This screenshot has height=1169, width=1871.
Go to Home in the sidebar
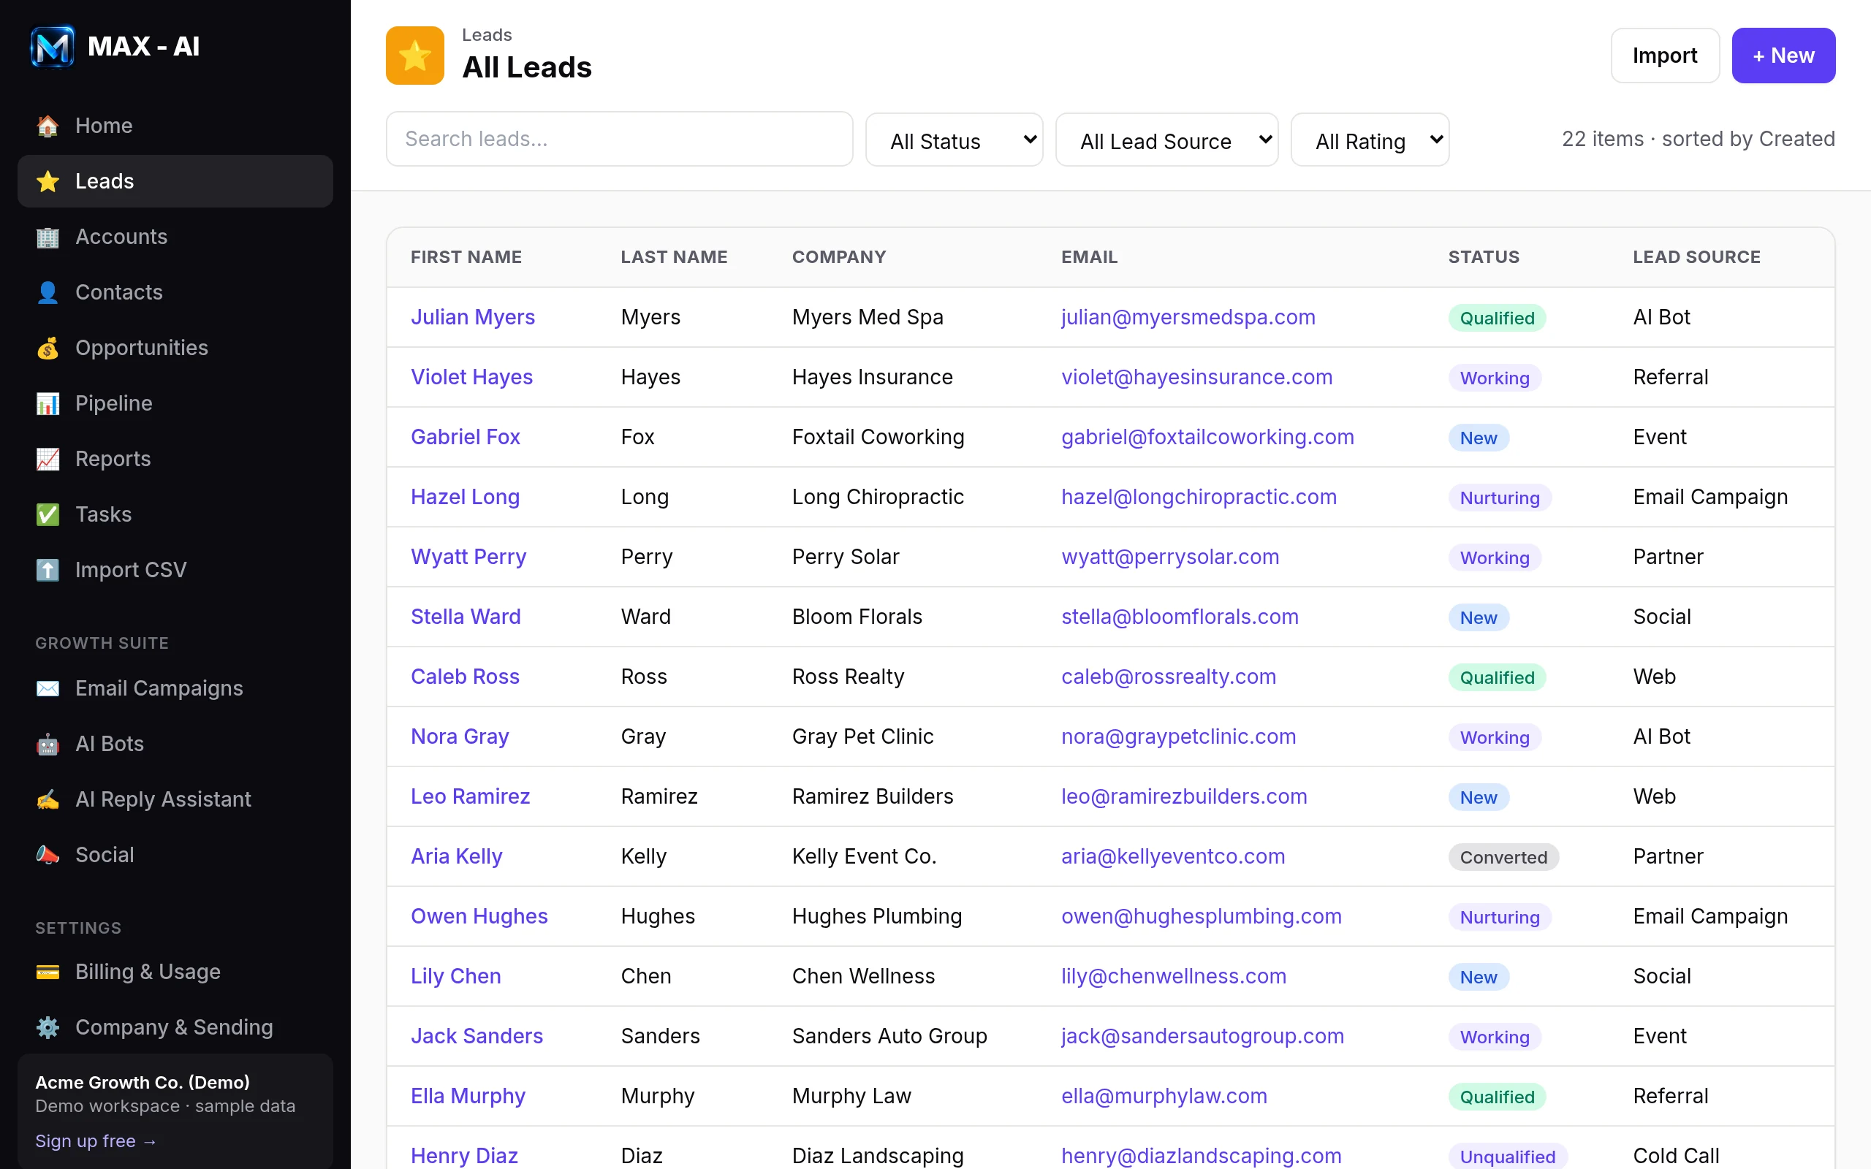[x=175, y=125]
